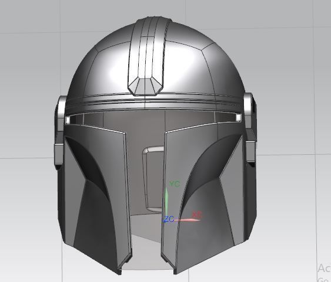Click the red XC axis arrow
This screenshot has height=282, width=331.
(187, 220)
